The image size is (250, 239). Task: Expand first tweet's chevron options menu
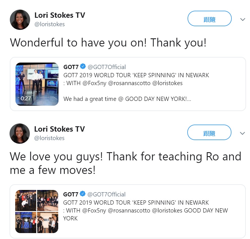(242, 19)
